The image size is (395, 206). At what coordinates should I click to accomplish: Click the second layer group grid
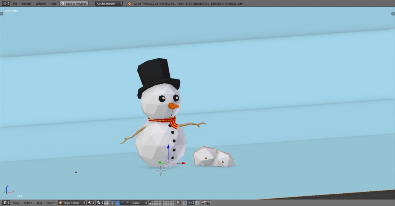coord(169,203)
